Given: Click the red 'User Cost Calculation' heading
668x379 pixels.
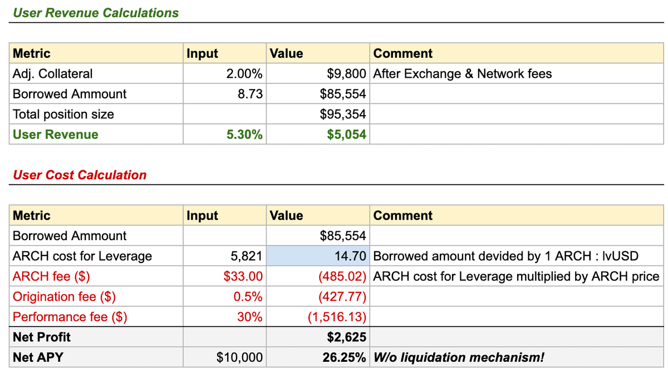Looking at the screenshot, I should coord(80,175).
